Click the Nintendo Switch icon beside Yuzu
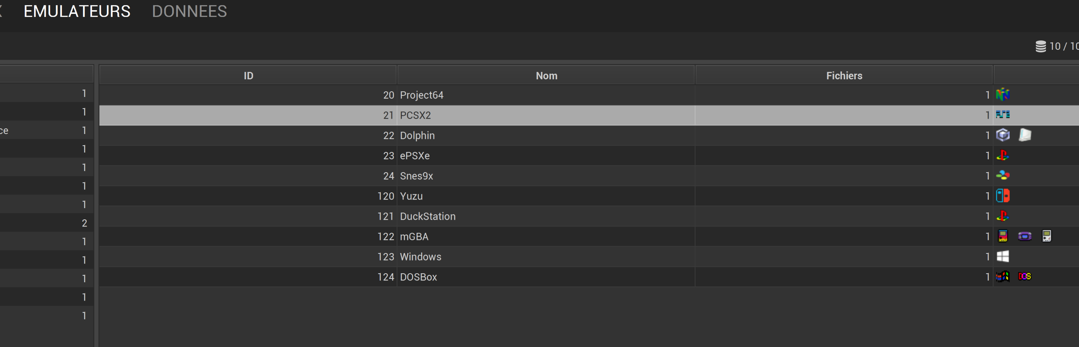 [x=1002, y=195]
